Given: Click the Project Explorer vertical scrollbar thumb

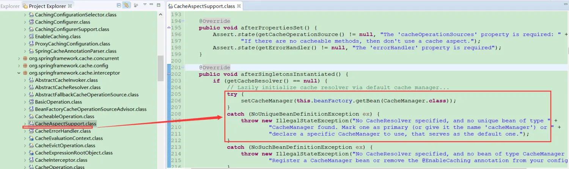Looking at the screenshot, I should pos(160,68).
